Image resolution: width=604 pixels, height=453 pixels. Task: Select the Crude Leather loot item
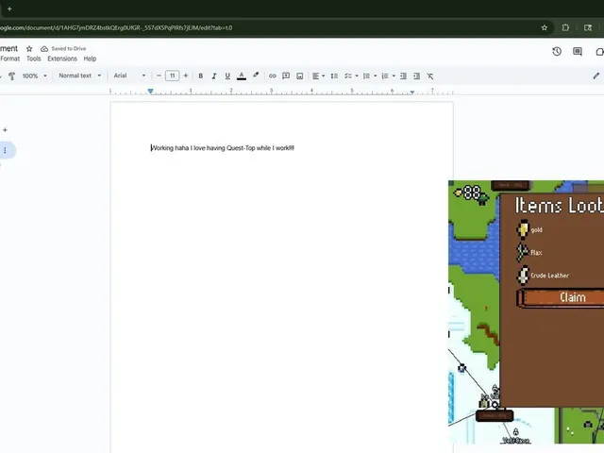click(x=543, y=275)
